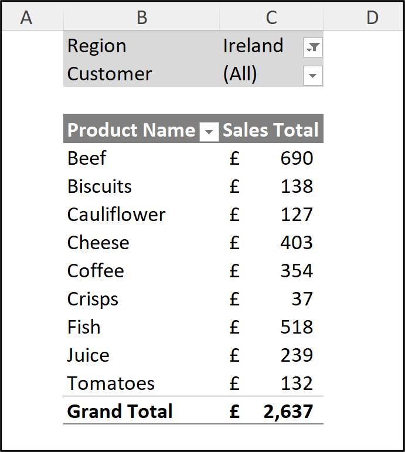The width and height of the screenshot is (405, 452).
Task: Click the Grand Total value 2,637
Action: [x=288, y=412]
